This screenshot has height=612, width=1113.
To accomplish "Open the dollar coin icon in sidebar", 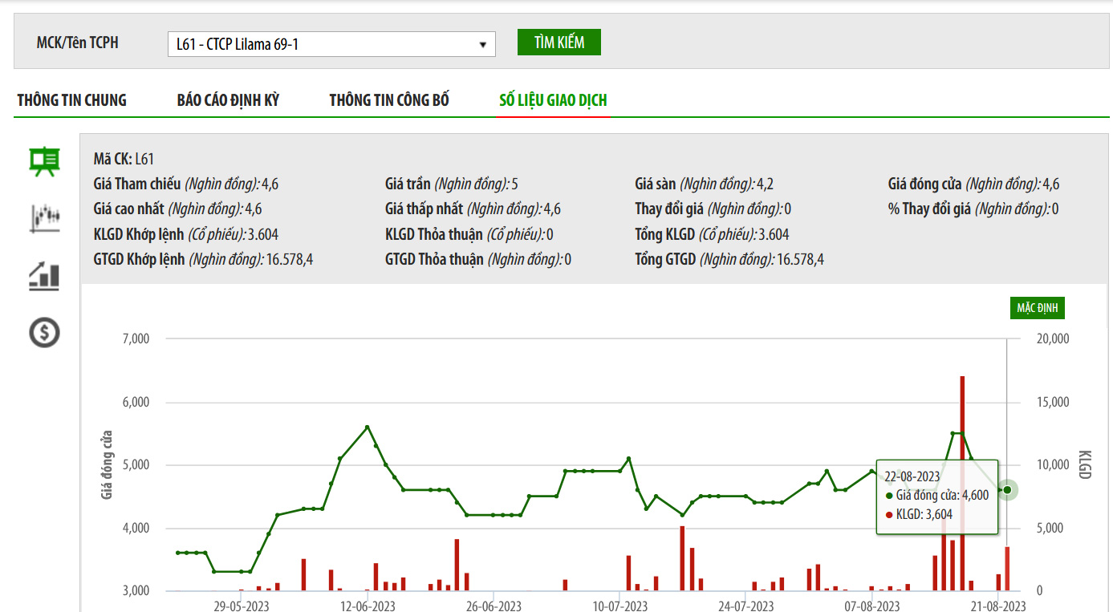I will point(44,331).
